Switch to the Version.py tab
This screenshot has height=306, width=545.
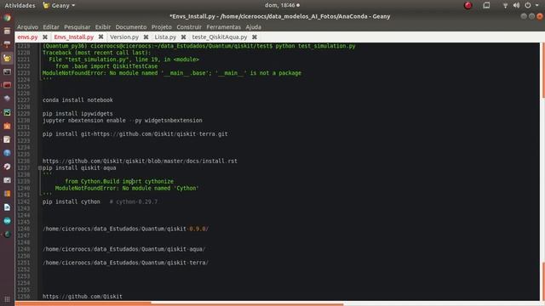[124, 37]
